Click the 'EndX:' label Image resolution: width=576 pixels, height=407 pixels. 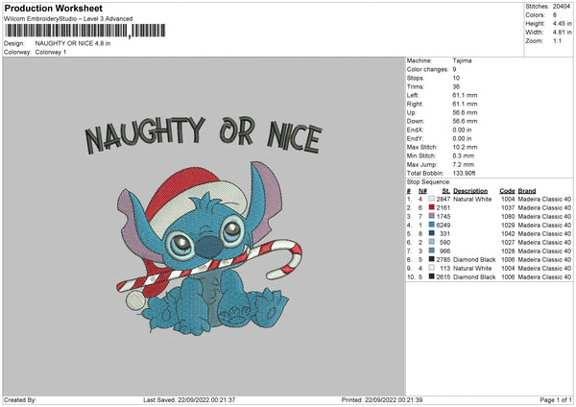click(x=415, y=130)
